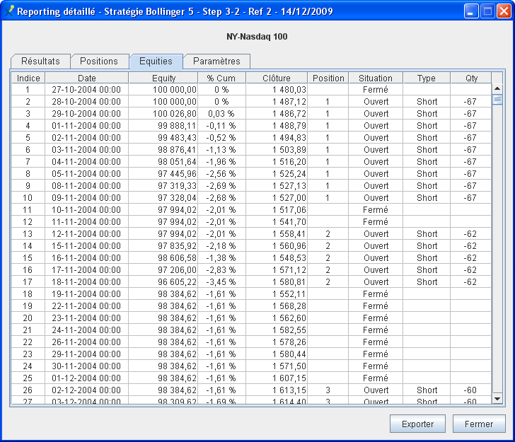Click the Equity column header
Viewport: 515px width, 442px height.
click(164, 78)
